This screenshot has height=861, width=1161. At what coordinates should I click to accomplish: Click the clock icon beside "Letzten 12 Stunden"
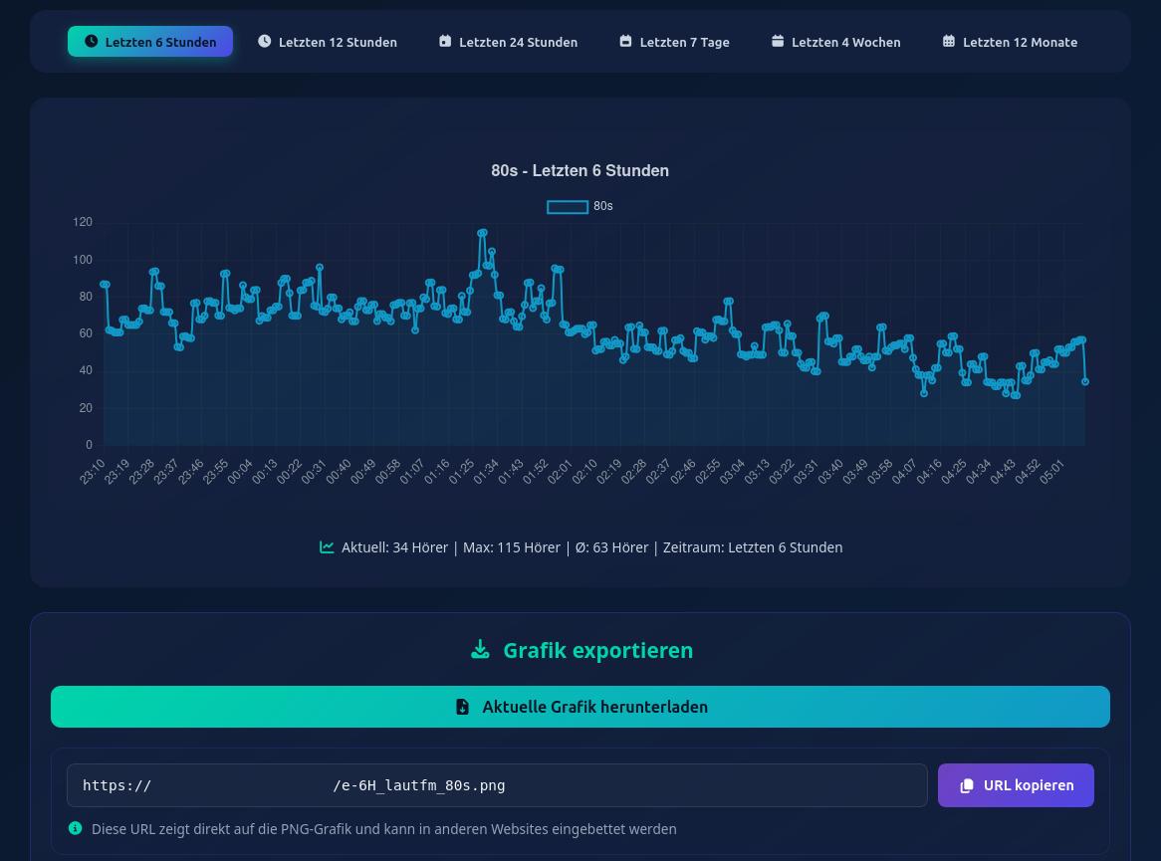(265, 41)
